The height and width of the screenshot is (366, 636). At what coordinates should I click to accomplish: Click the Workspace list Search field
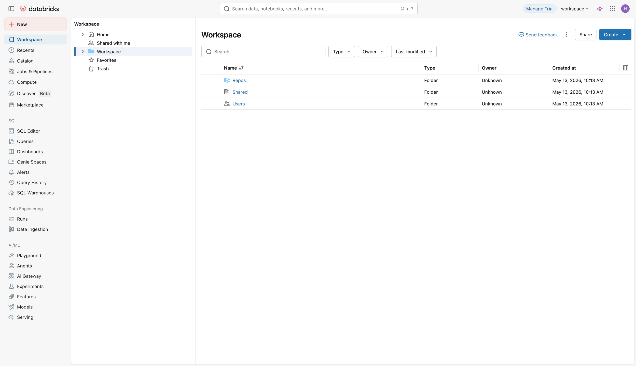point(263,52)
